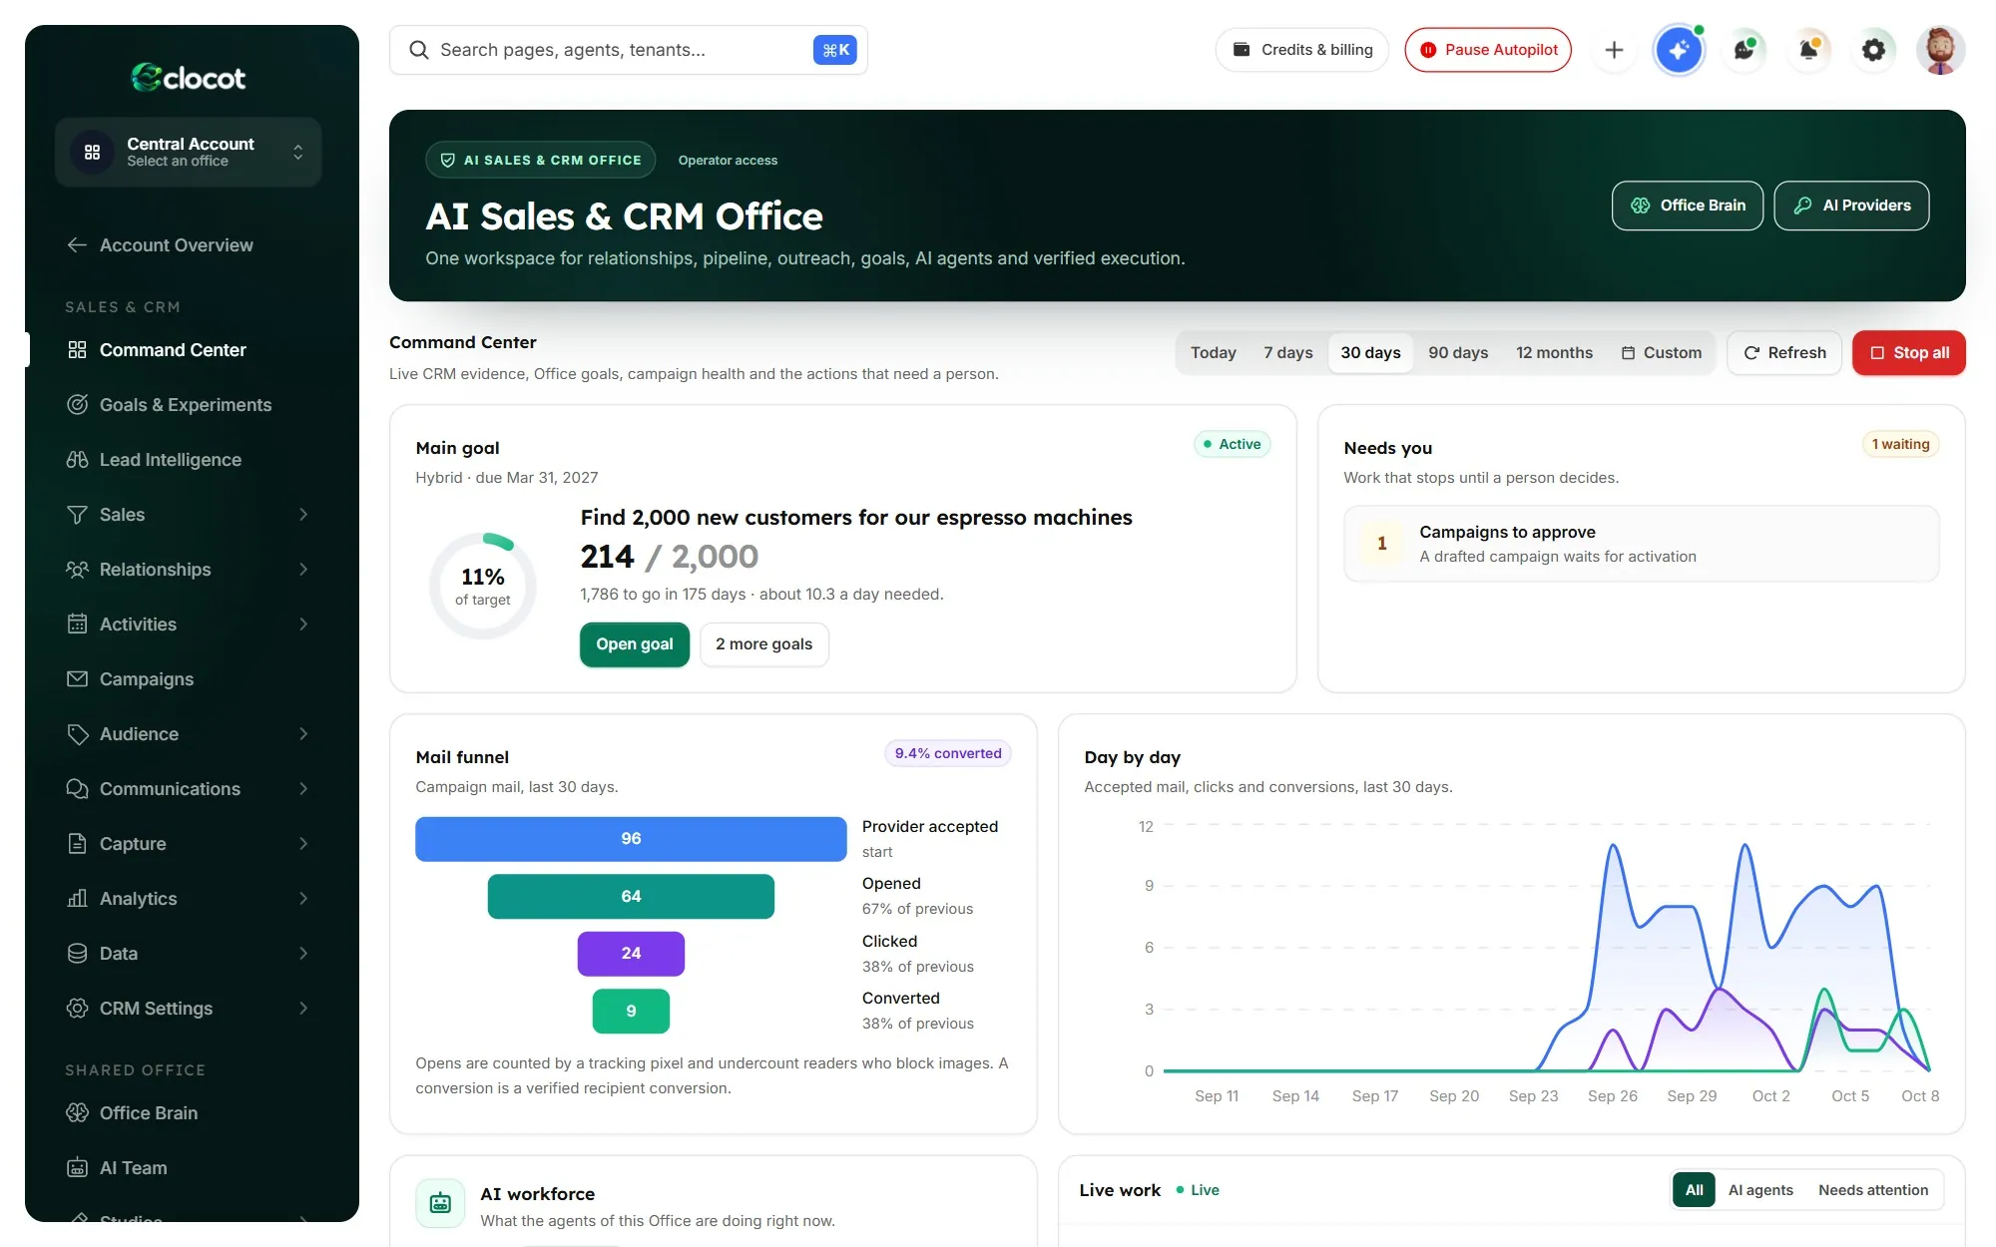
Task: Click Pause Autopilot
Action: [x=1488, y=50]
